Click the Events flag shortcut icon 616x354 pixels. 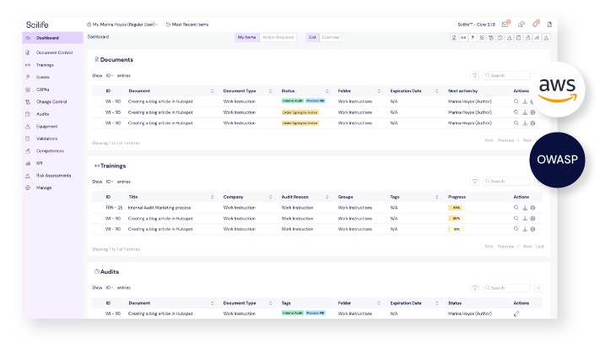pyautogui.click(x=473, y=38)
